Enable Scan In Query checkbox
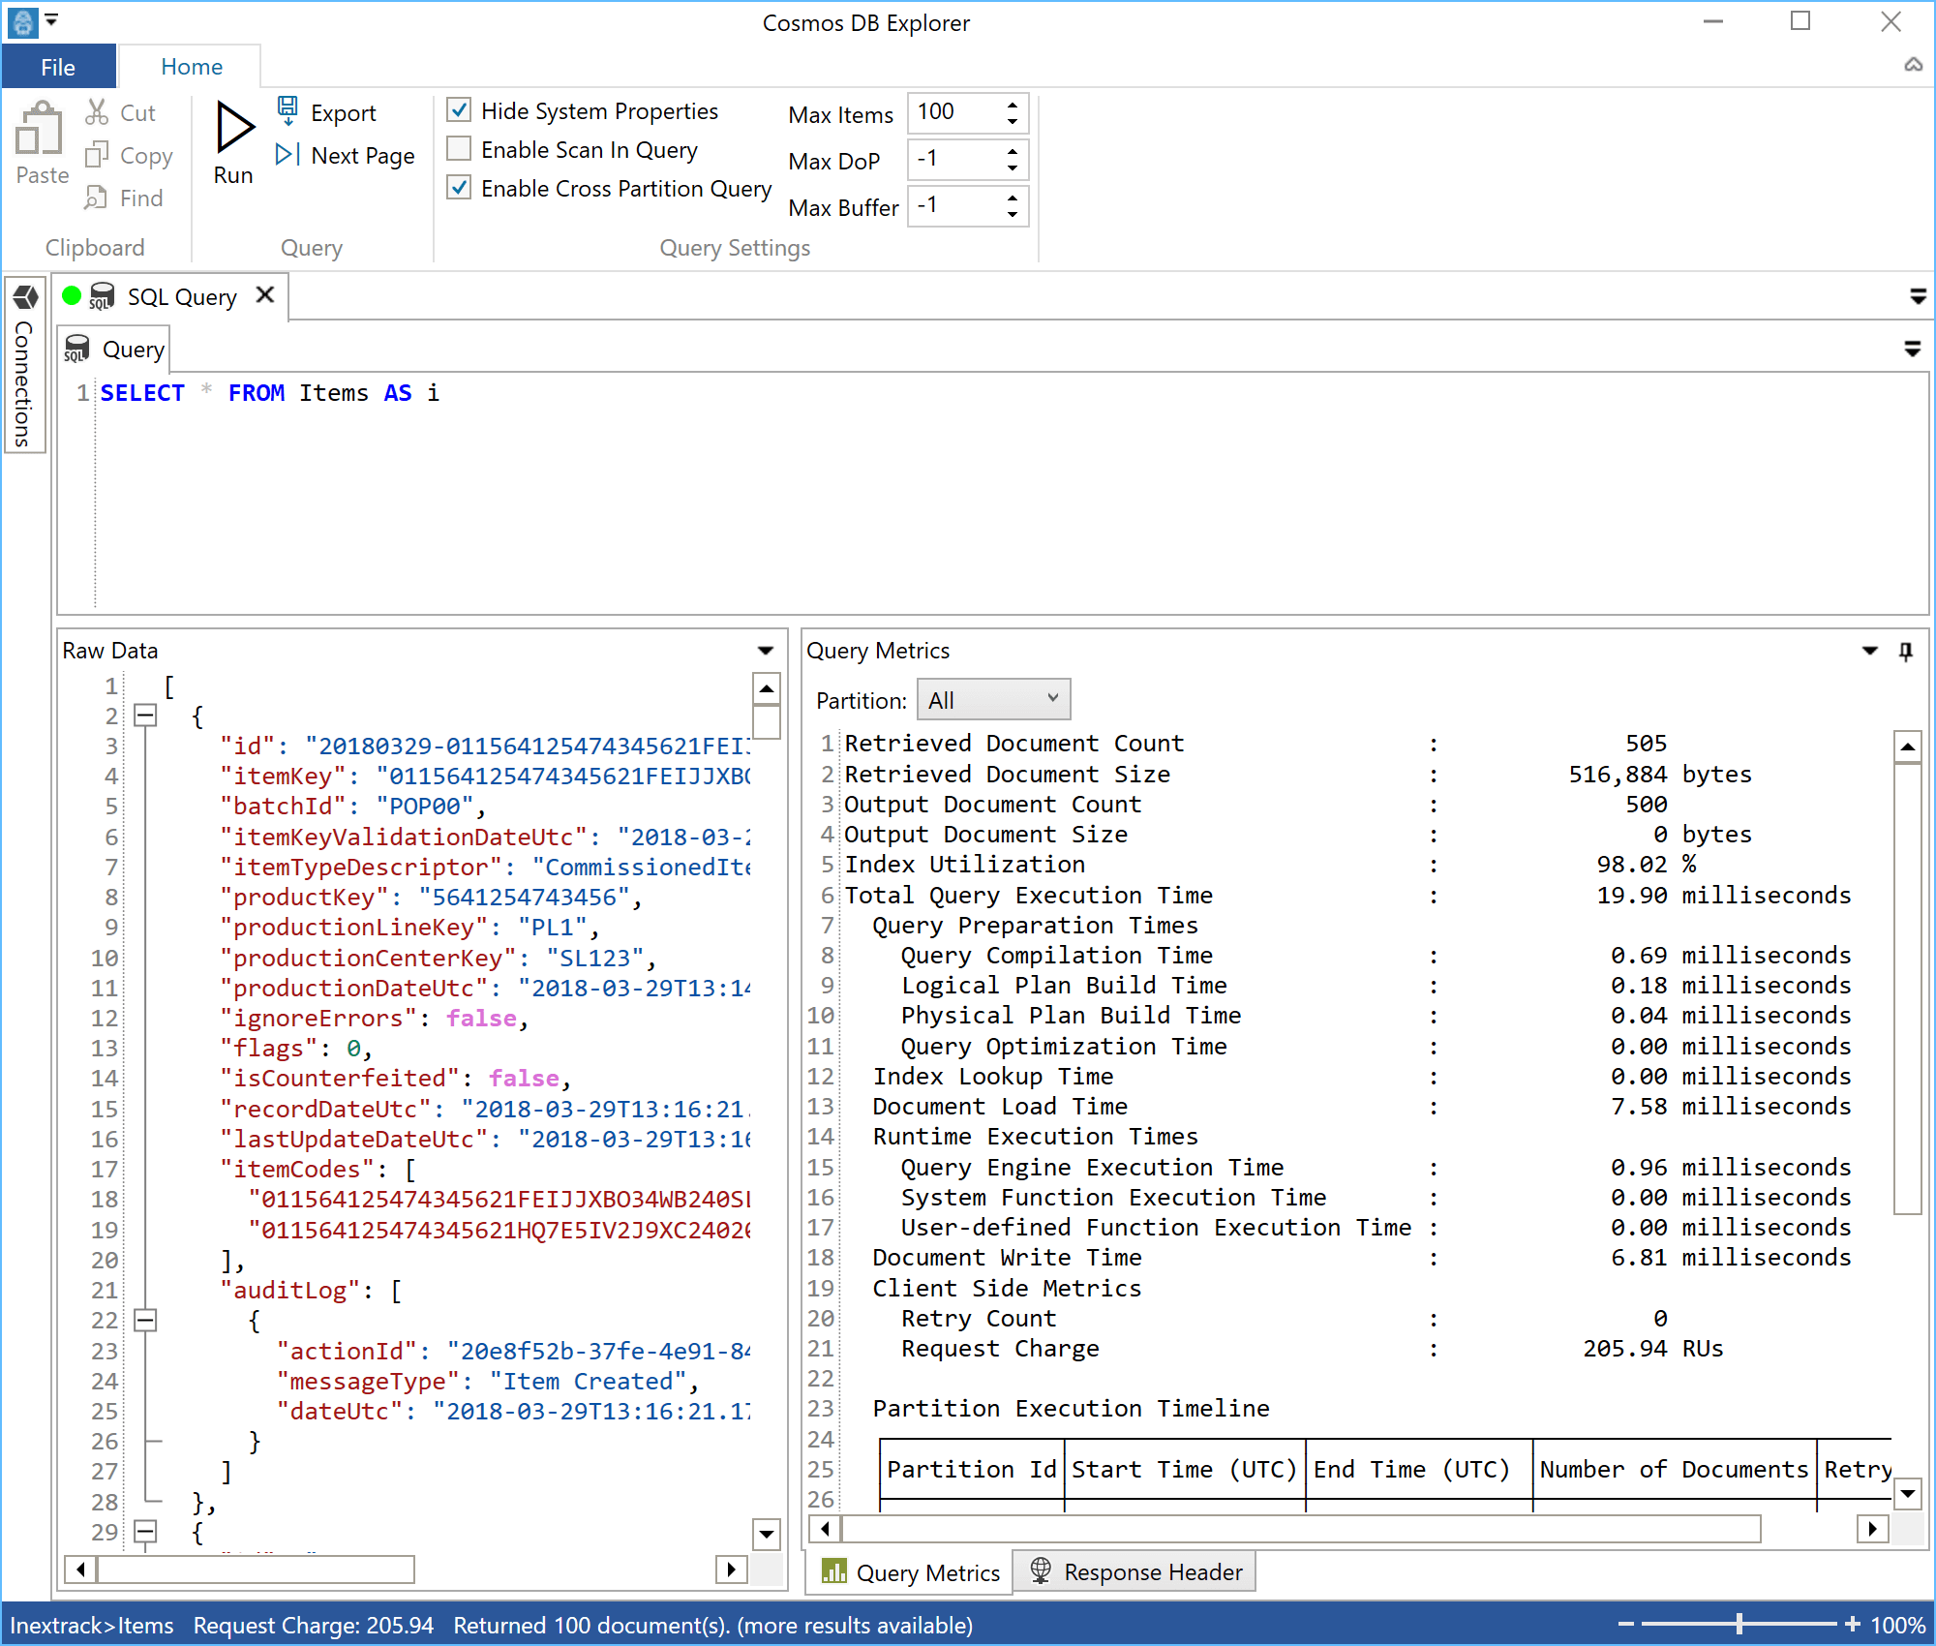Screen dimensions: 1936x1646 coord(460,149)
